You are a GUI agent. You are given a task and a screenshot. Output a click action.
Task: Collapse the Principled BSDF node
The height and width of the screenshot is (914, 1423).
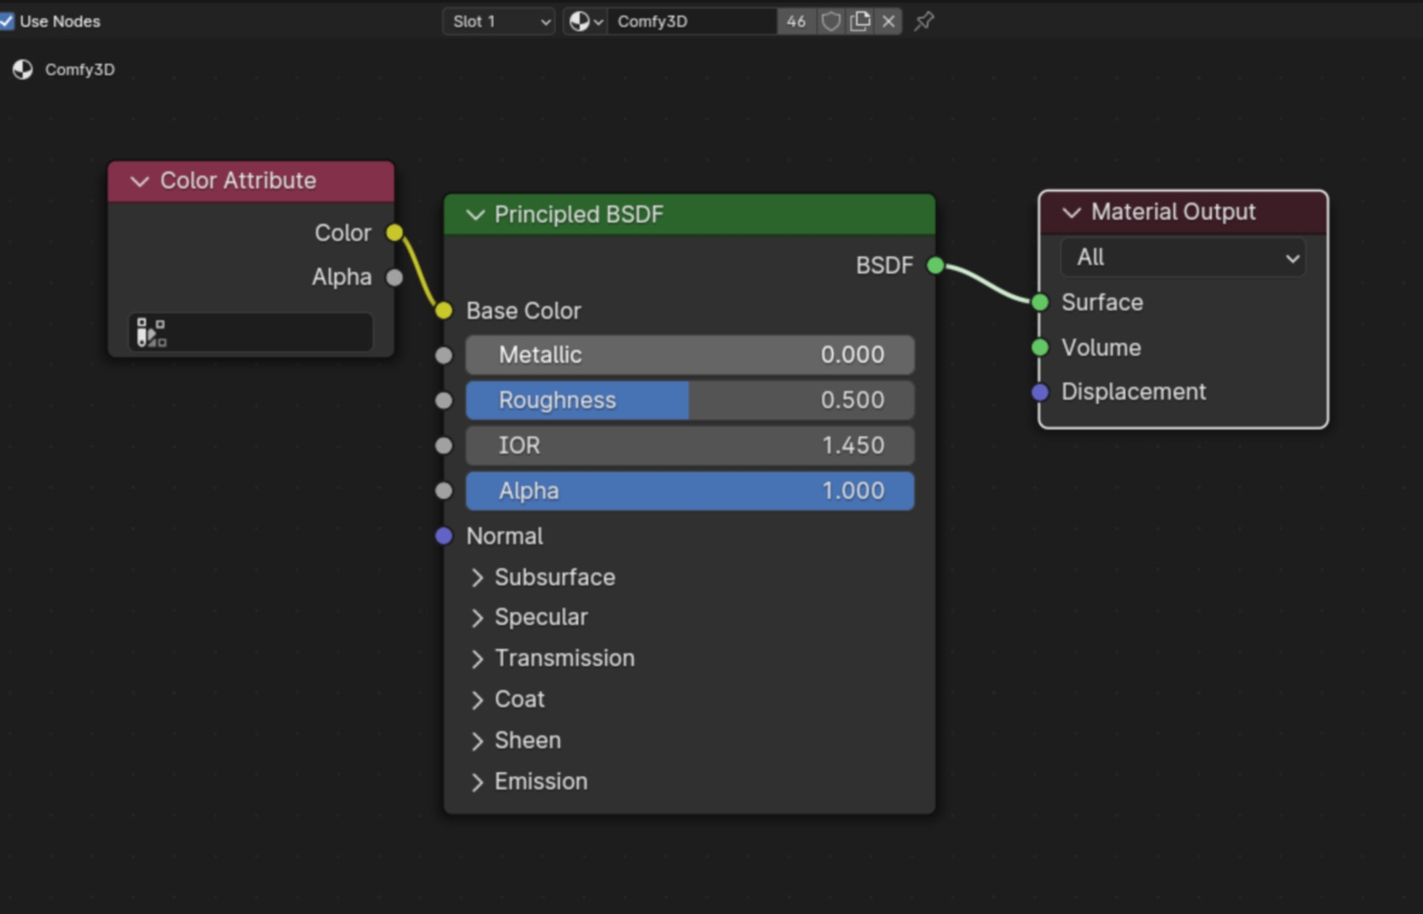(476, 215)
